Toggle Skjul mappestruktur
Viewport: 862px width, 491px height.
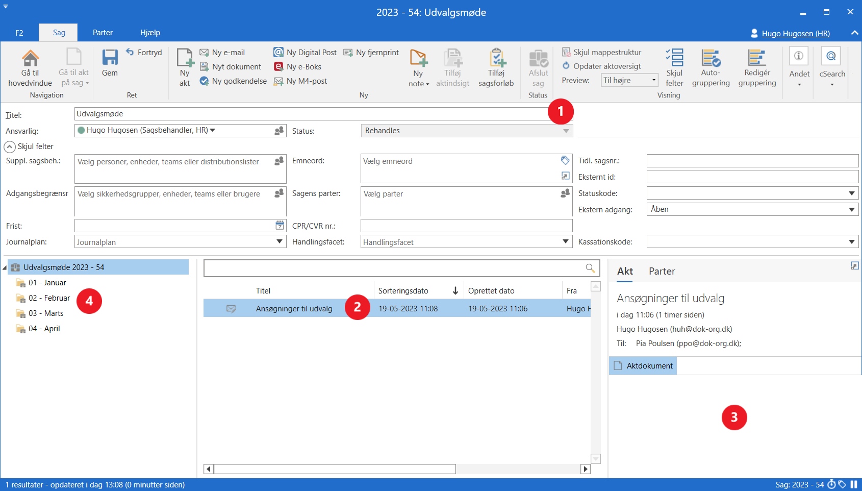pos(602,52)
